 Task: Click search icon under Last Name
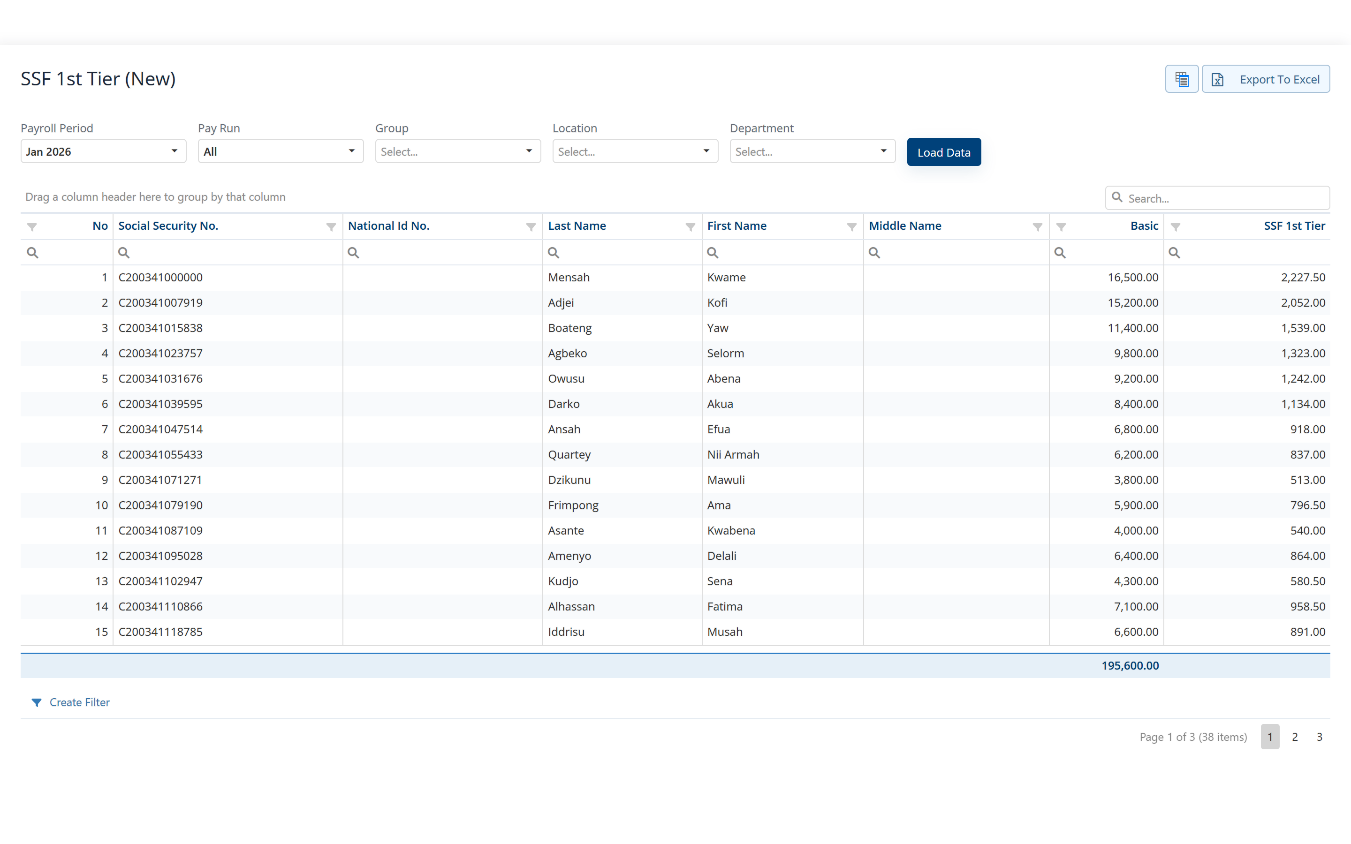(553, 253)
